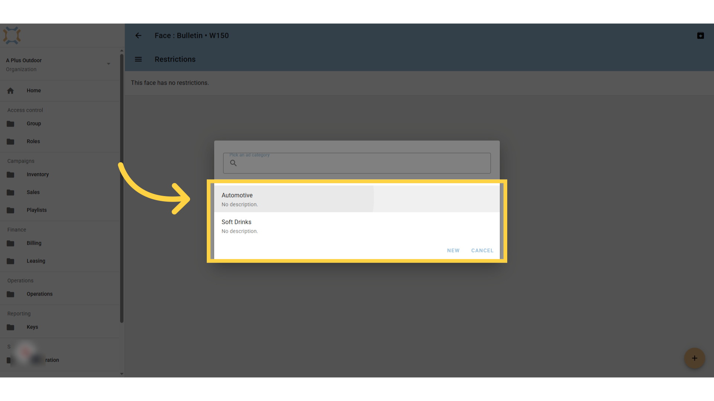
Task: Click the folder icon beside Operations item
Action: (x=10, y=294)
